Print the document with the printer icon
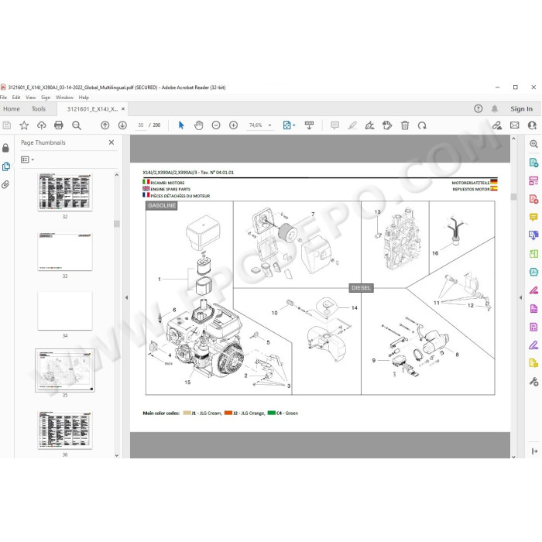This screenshot has width=542, height=542. [x=59, y=125]
